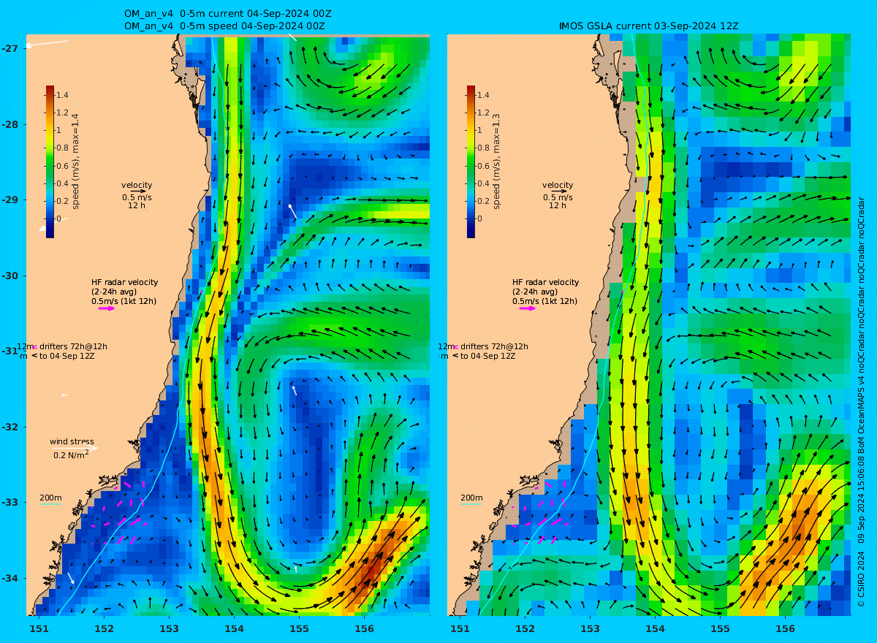Click longitude label 154 under right map

(x=655, y=628)
